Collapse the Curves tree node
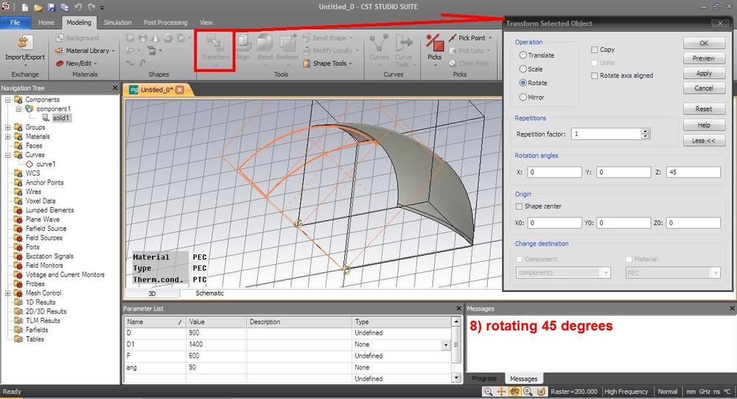The image size is (737, 399). click(x=7, y=155)
